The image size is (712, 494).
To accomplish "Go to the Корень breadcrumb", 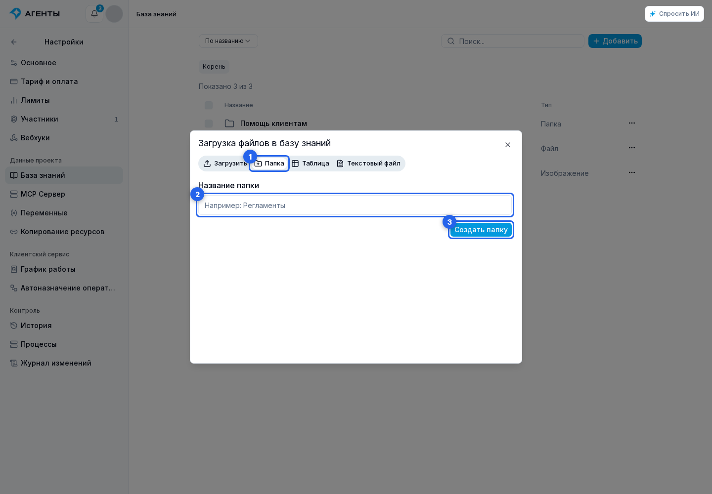I will [214, 67].
